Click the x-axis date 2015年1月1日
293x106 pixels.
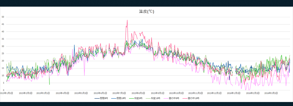click(7, 93)
